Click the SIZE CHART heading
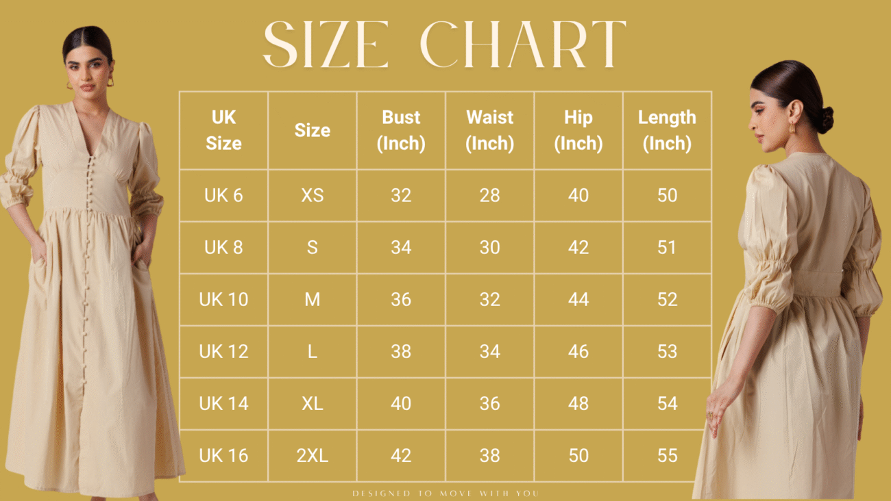The image size is (891, 501). coord(445,45)
